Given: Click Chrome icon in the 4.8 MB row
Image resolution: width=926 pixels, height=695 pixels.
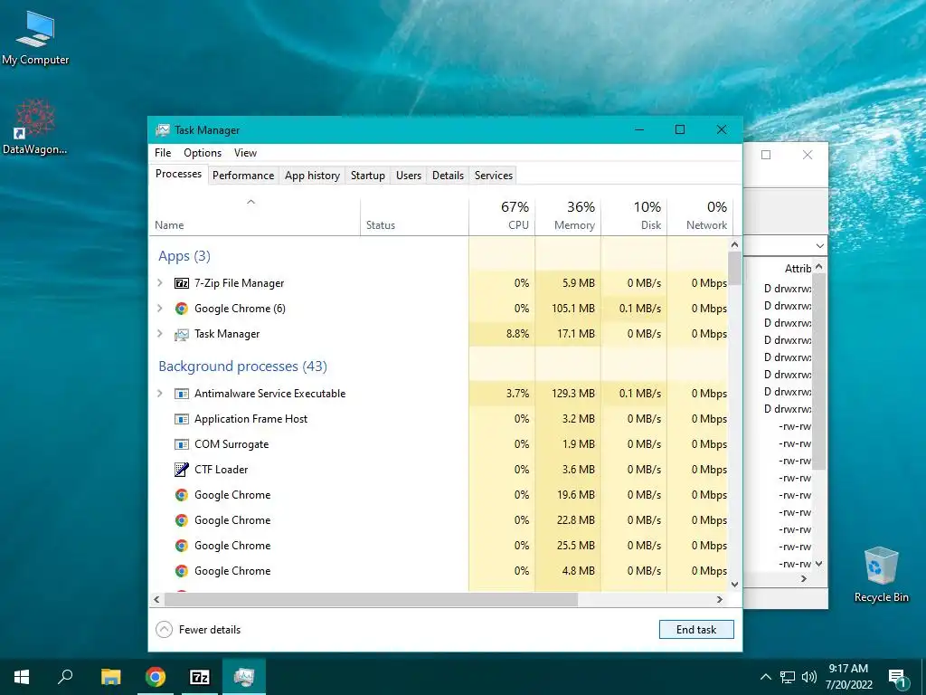Looking at the screenshot, I should pyautogui.click(x=181, y=571).
